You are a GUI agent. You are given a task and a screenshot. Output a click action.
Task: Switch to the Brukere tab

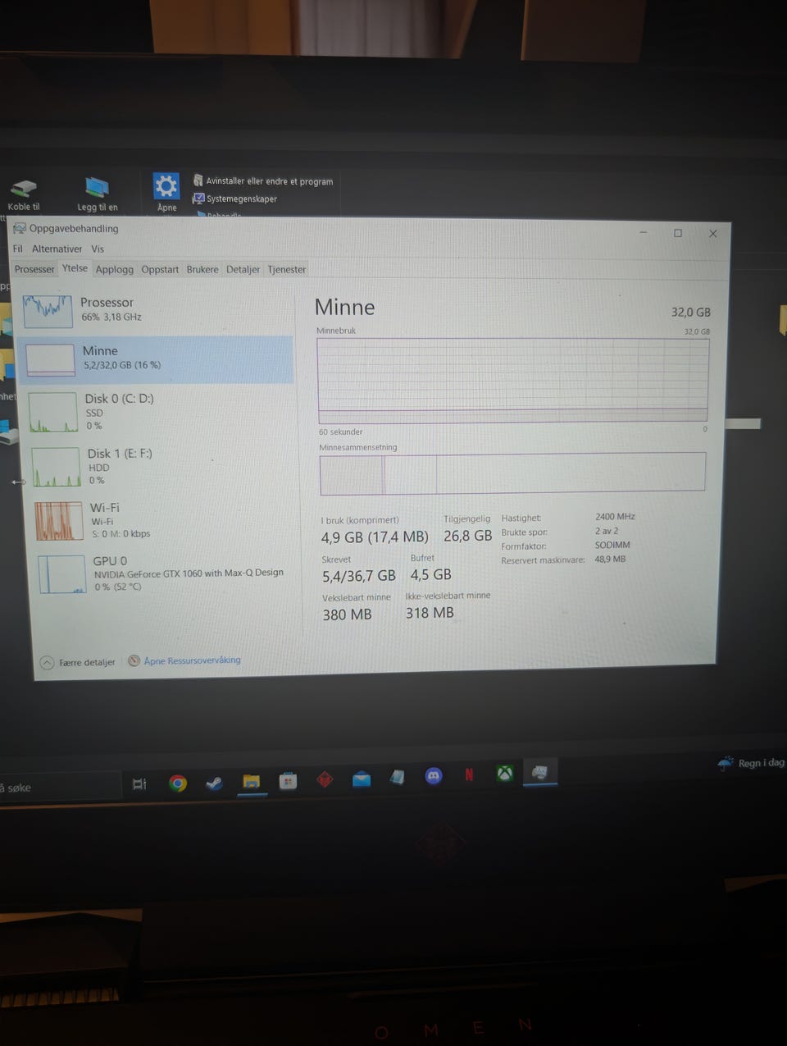tap(202, 269)
